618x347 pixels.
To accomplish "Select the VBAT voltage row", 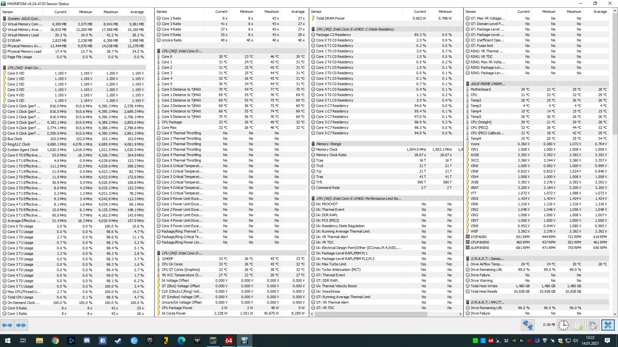I will [537, 188].
